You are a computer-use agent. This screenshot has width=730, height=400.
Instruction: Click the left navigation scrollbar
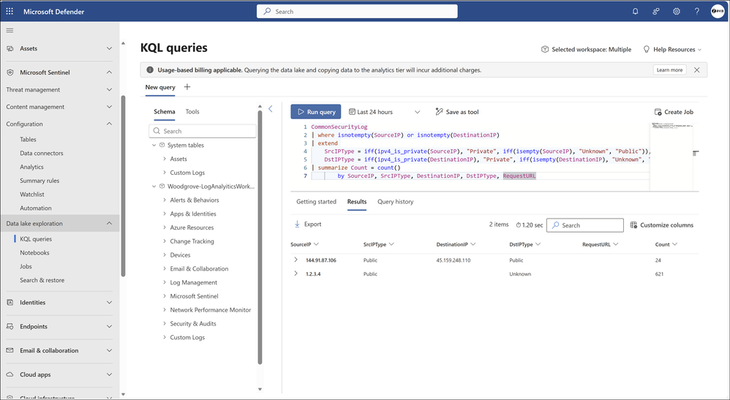123,186
